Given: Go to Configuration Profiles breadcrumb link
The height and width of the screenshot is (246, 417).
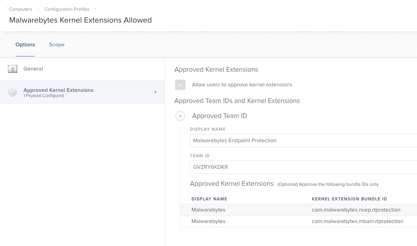Looking at the screenshot, I should (67, 9).
